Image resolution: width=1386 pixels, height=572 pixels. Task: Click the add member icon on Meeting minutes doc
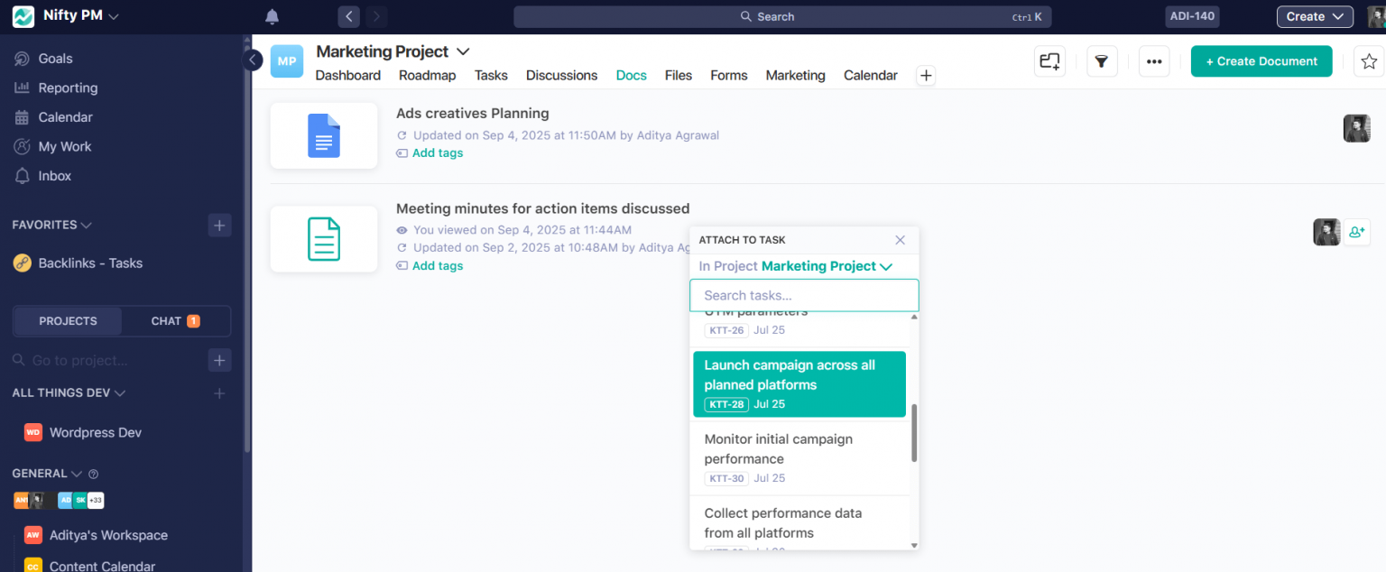[1357, 232]
